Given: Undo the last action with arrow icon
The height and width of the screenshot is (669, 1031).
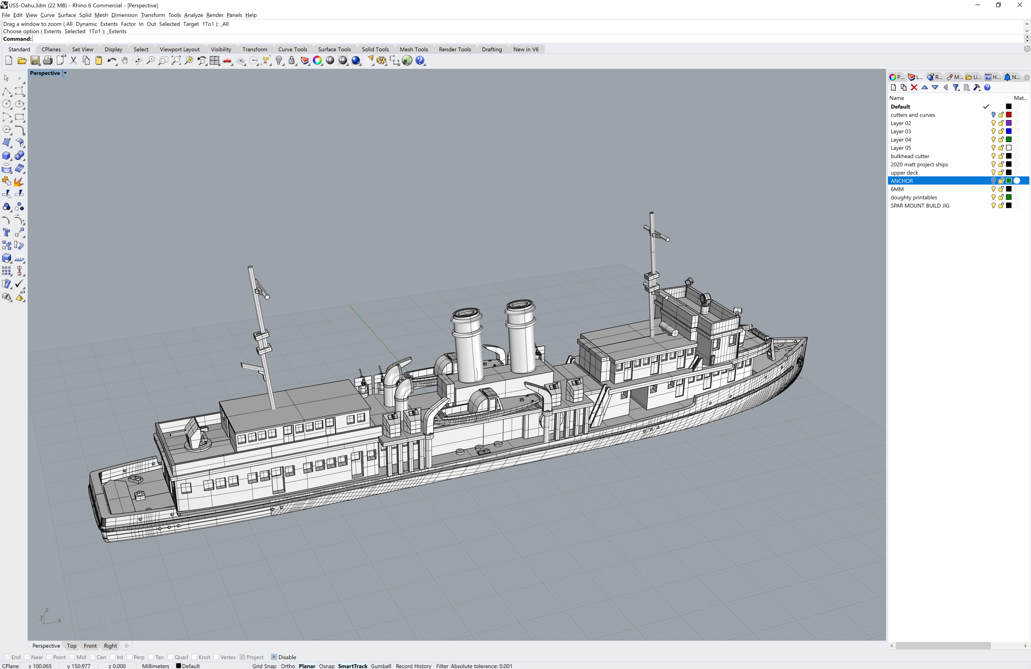Looking at the screenshot, I should [x=112, y=61].
